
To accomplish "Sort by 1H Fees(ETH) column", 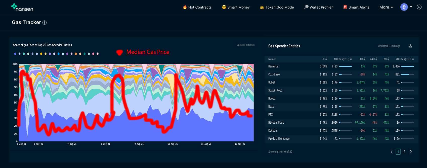I will click(x=343, y=59).
